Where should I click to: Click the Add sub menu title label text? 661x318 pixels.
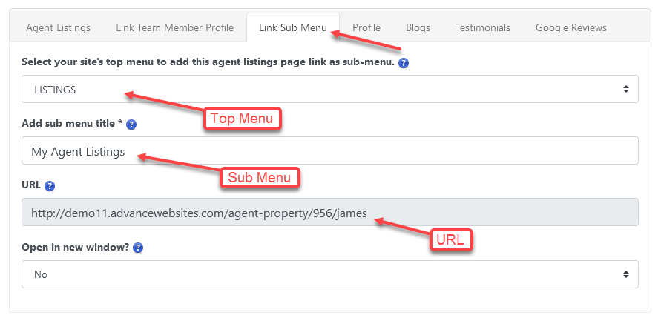[x=71, y=124]
